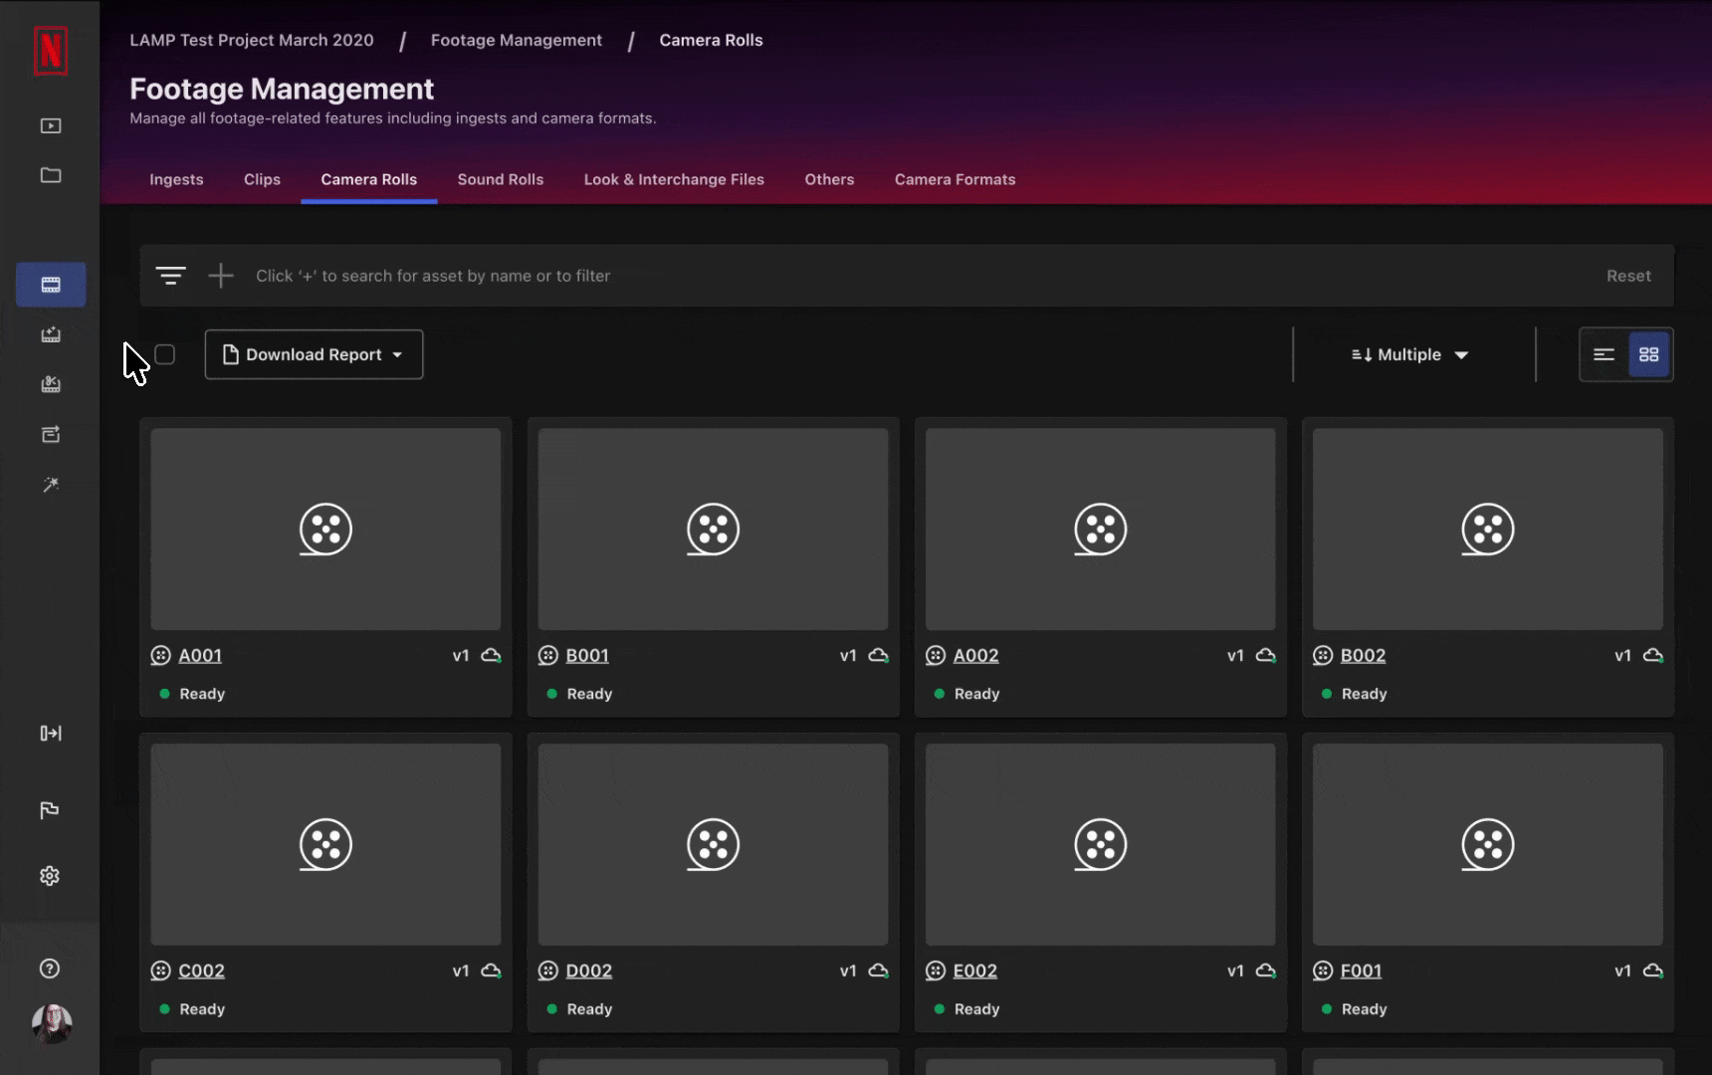Open settings gear in left sidebar
Screen dimensions: 1712x1075
[50, 876]
